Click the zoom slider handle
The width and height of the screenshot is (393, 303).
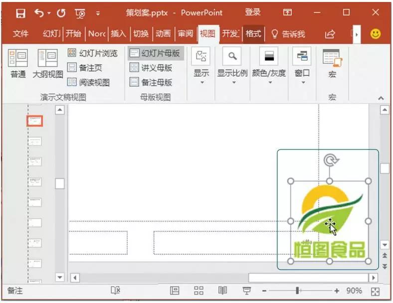pos(298,291)
